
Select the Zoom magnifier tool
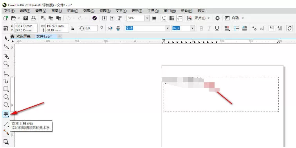[x=6, y=63]
